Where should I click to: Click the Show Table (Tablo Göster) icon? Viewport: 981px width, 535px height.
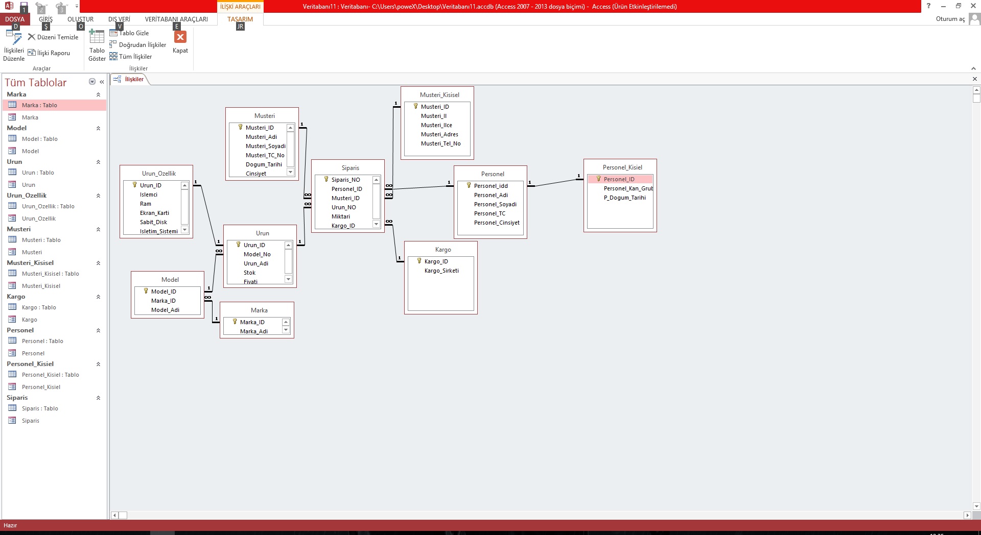[97, 38]
